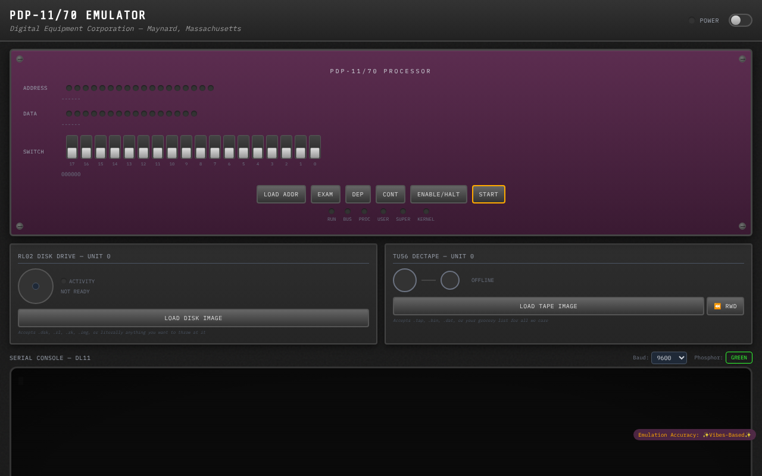Click the ACTIVITY indicator on the disk drive
Image resolution: width=762 pixels, height=476 pixels.
(x=63, y=281)
